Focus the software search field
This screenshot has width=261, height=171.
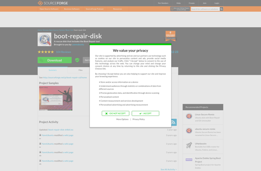[205, 9]
